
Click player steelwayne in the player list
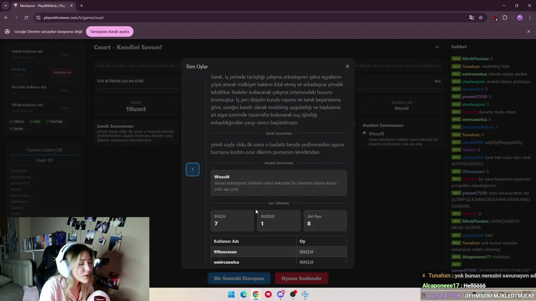19,202
